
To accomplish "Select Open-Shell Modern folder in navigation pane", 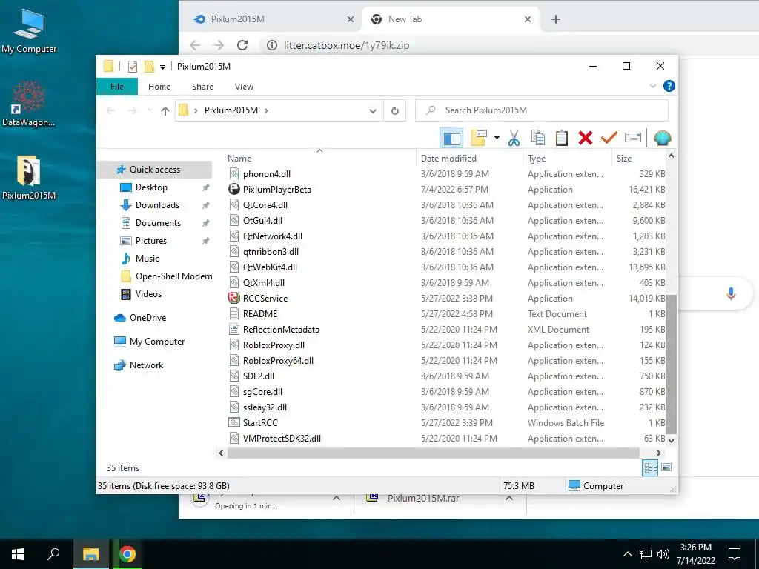I will 173,276.
